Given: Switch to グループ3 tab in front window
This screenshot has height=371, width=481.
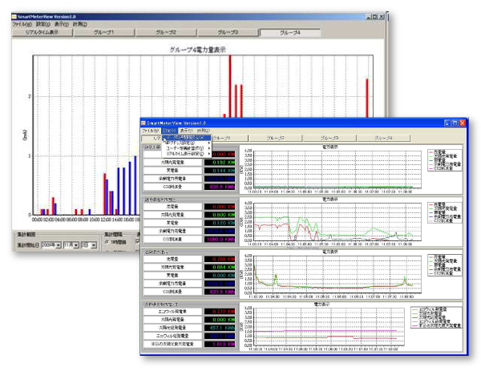Looking at the screenshot, I should [x=329, y=139].
